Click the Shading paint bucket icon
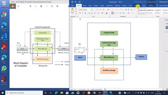 tap(128, 13)
